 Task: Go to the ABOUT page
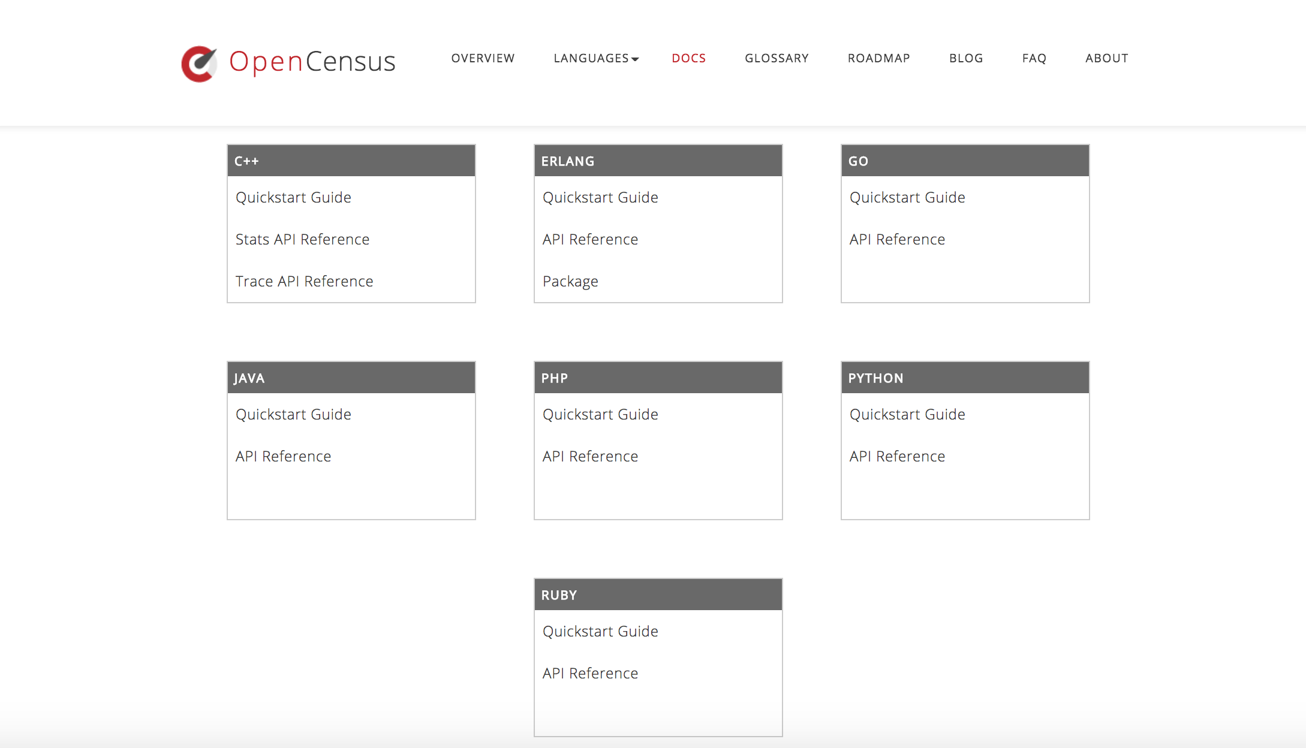tap(1106, 58)
